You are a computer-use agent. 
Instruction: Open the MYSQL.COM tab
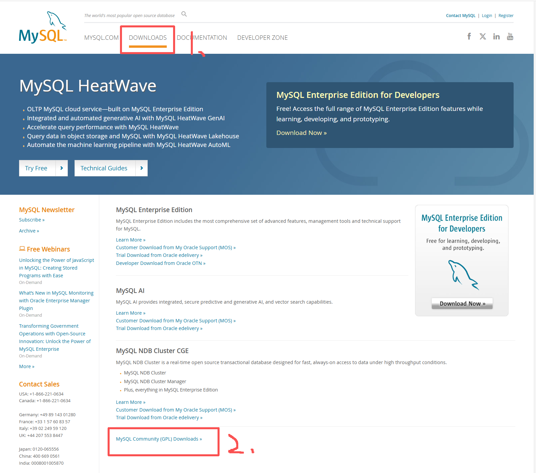point(101,38)
